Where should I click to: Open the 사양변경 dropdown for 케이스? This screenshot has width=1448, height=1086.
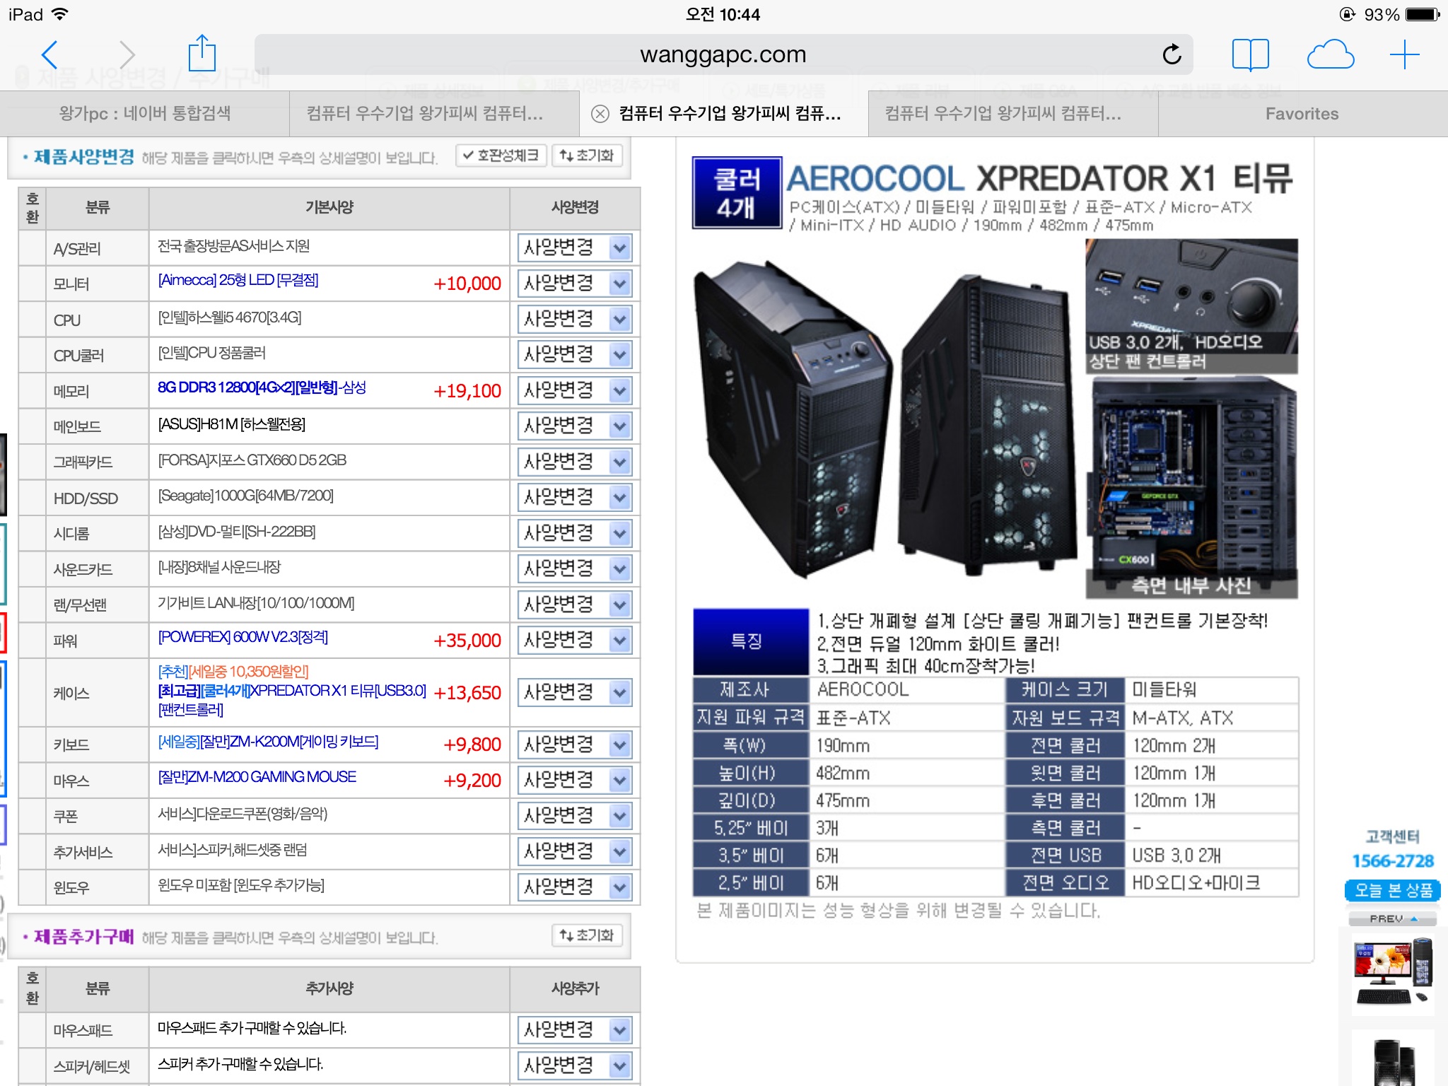click(x=574, y=693)
